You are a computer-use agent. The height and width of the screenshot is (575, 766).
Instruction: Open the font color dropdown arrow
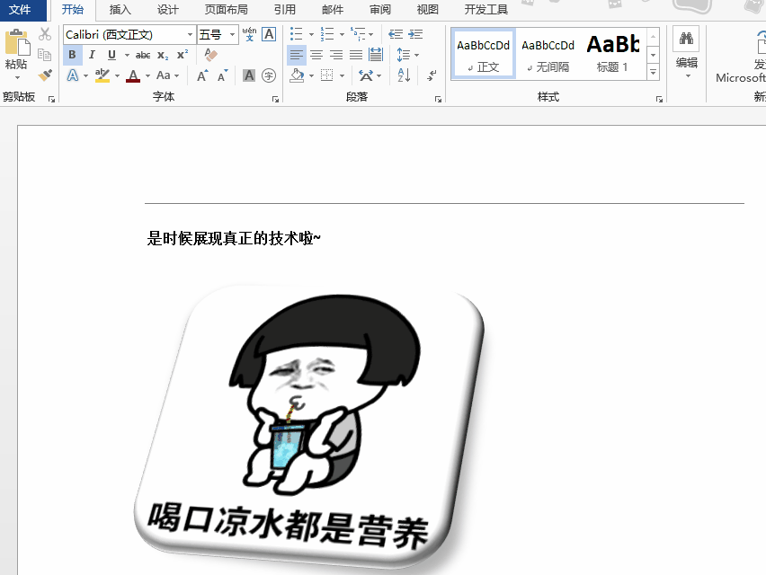[x=147, y=75]
